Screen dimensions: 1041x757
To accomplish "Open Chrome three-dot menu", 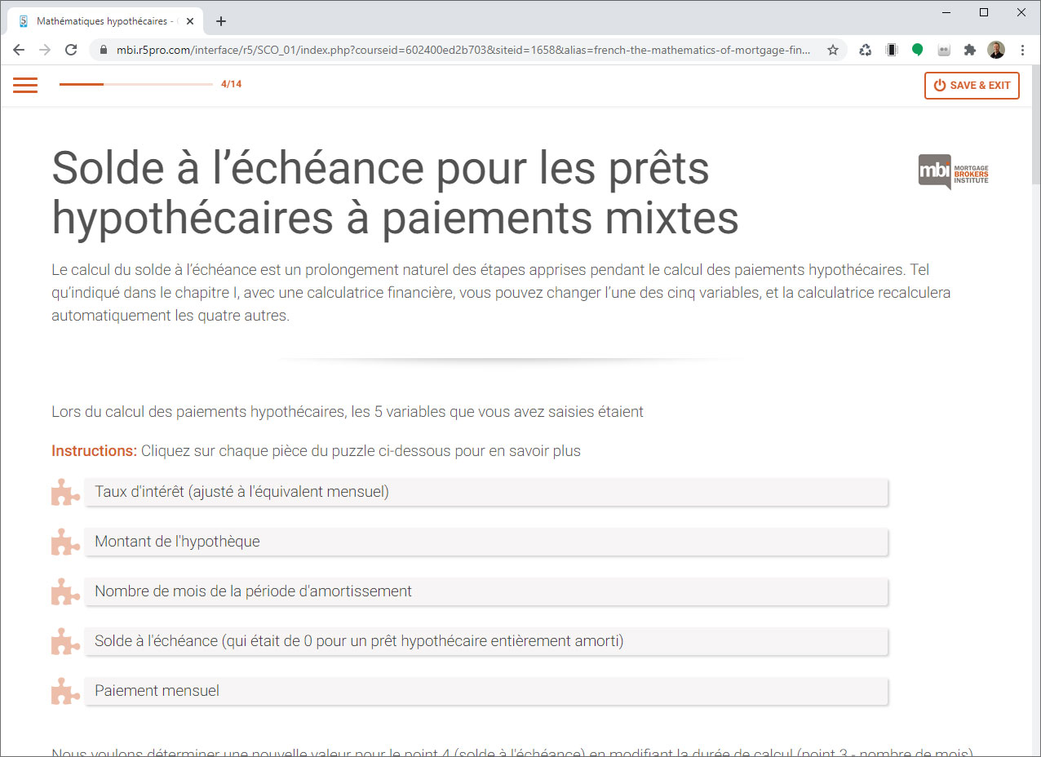I will click(x=1022, y=50).
